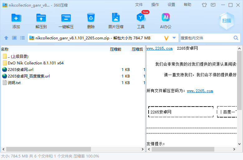Go up one directory with arrow icon
The width and height of the screenshot is (243, 160).
(6, 38)
